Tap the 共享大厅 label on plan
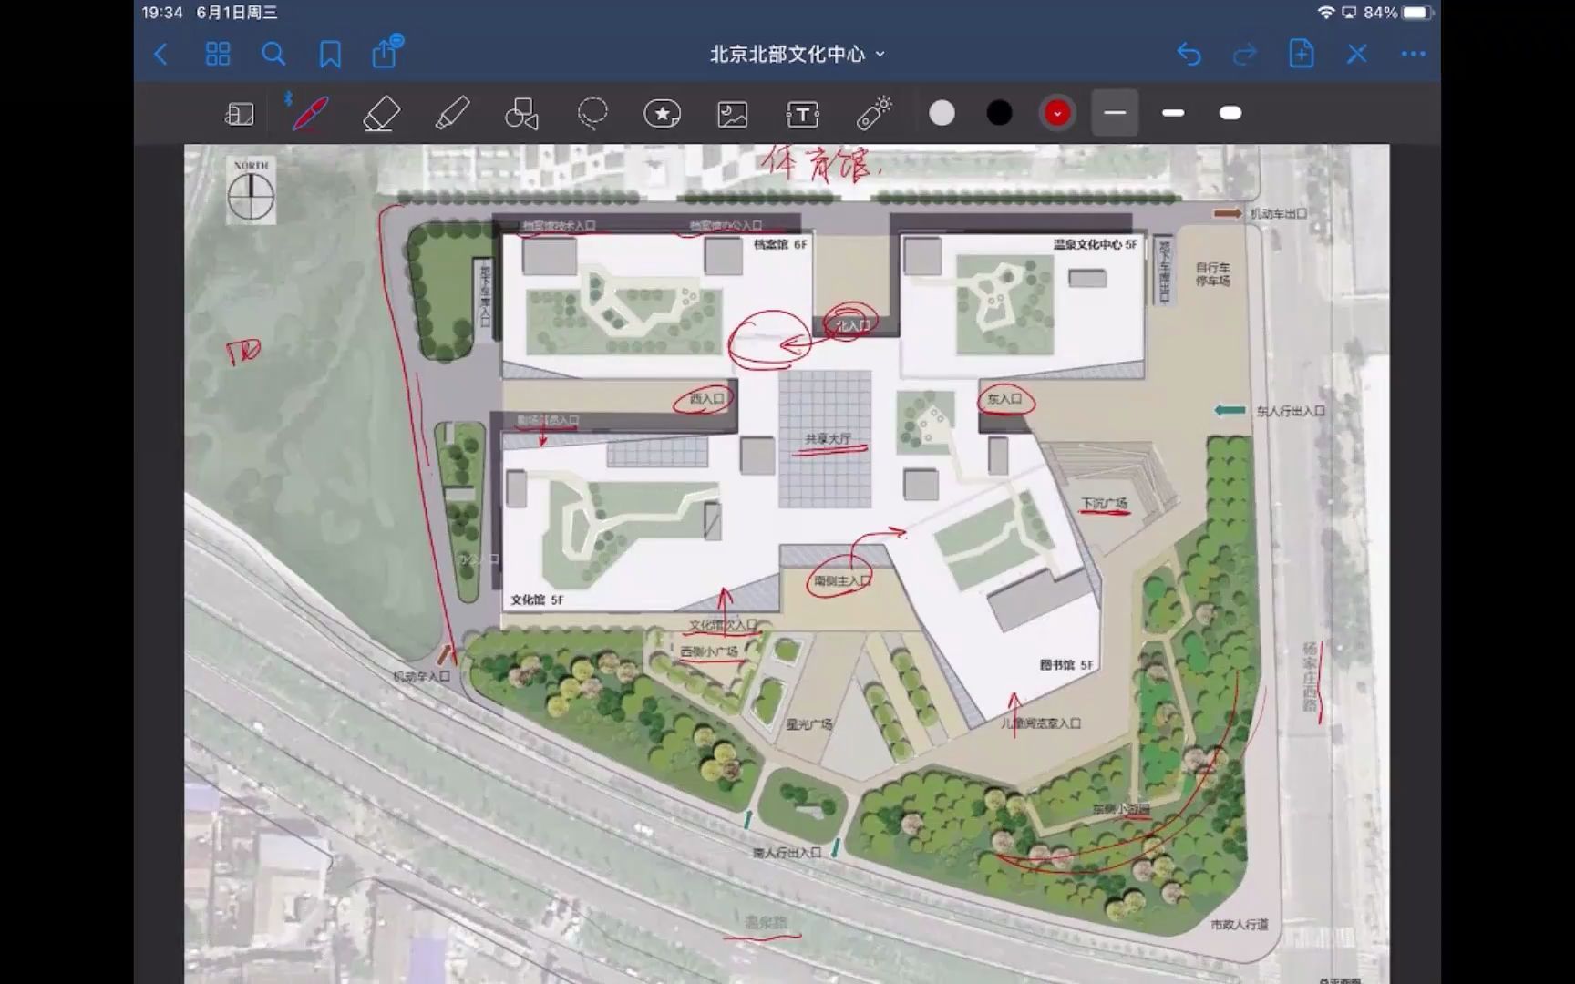The height and width of the screenshot is (984, 1575). click(828, 439)
